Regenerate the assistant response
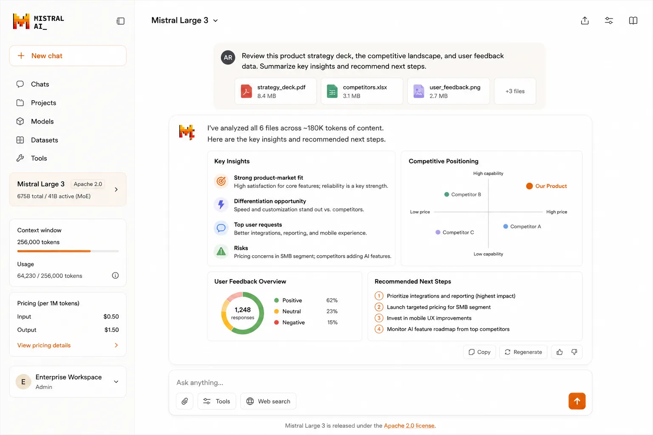653x435 pixels. pyautogui.click(x=523, y=352)
